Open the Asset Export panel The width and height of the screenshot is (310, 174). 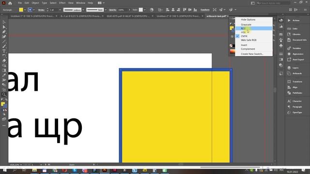tap(296, 59)
